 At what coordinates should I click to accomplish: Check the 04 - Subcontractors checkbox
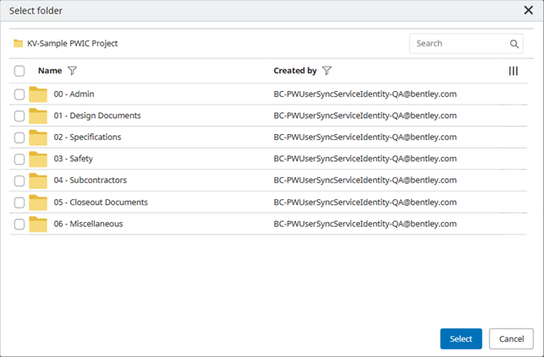19,181
